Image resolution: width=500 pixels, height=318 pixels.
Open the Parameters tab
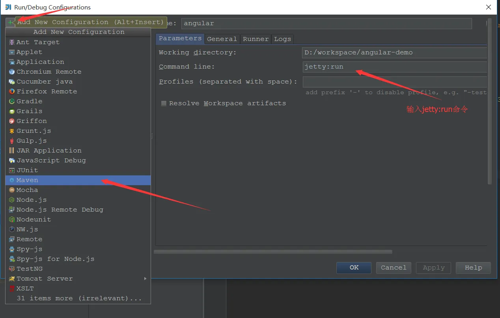click(180, 38)
